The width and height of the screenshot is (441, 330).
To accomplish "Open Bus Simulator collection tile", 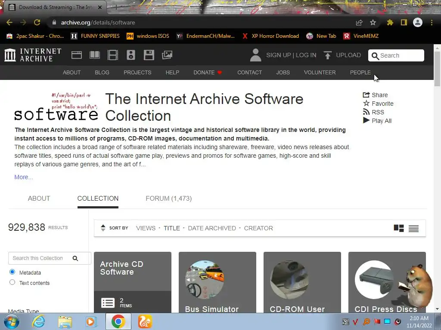I will [x=217, y=282].
